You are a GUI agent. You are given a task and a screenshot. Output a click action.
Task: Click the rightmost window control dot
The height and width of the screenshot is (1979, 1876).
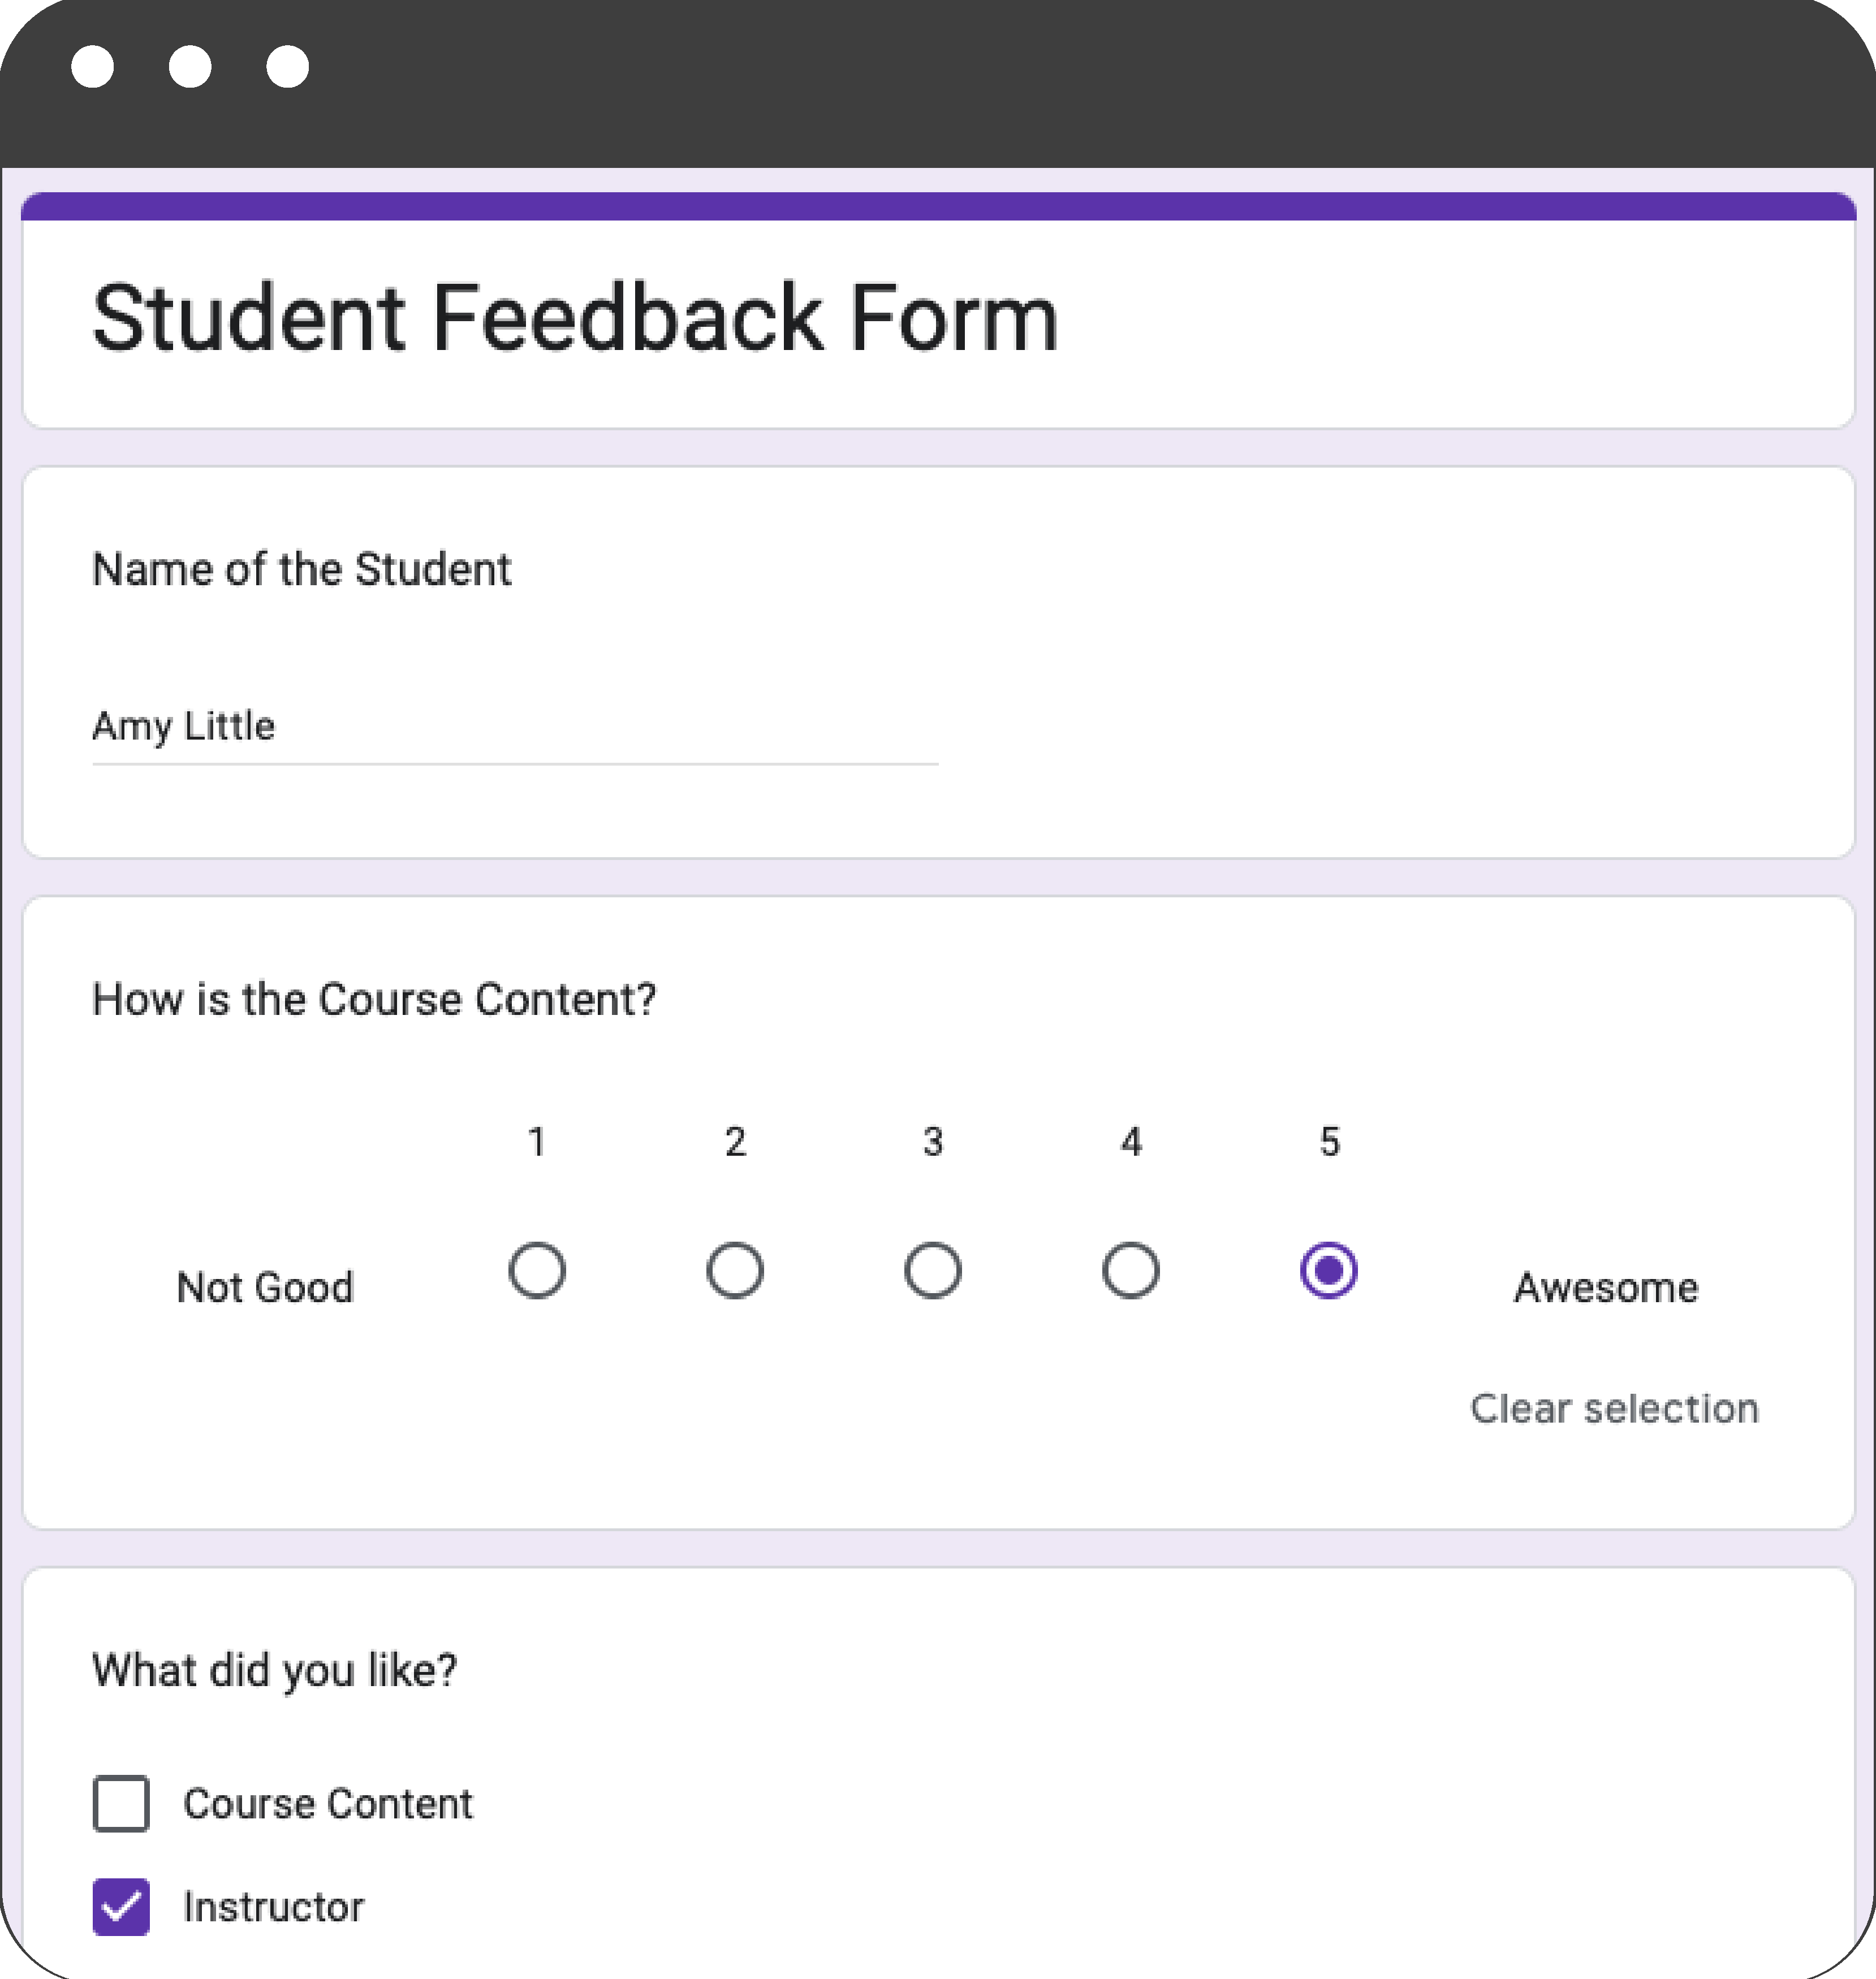(288, 67)
